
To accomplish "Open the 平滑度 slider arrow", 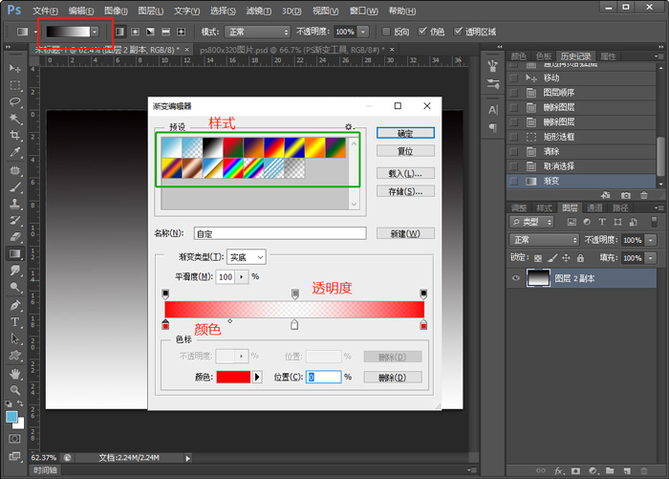I will point(242,277).
